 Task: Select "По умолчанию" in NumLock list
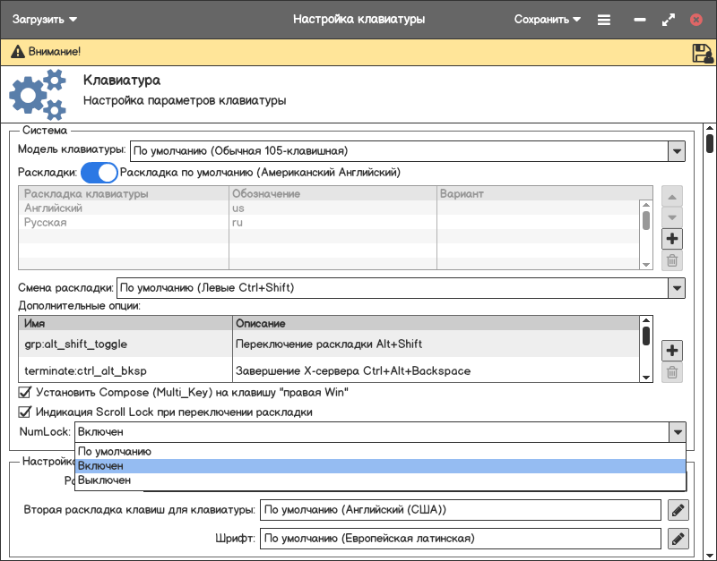(115, 452)
